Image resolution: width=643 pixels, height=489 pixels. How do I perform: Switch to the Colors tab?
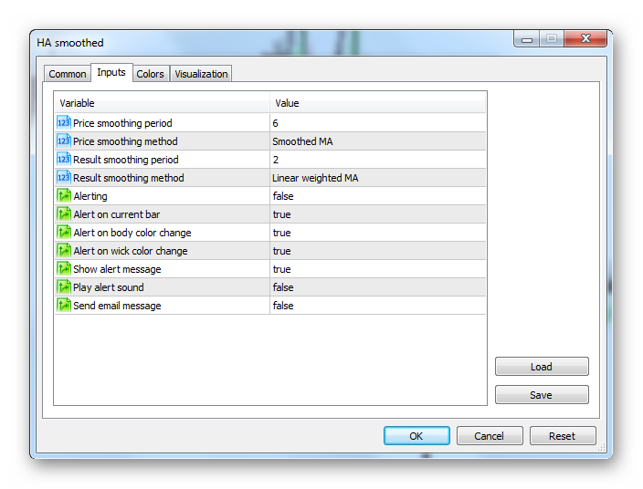click(x=151, y=74)
